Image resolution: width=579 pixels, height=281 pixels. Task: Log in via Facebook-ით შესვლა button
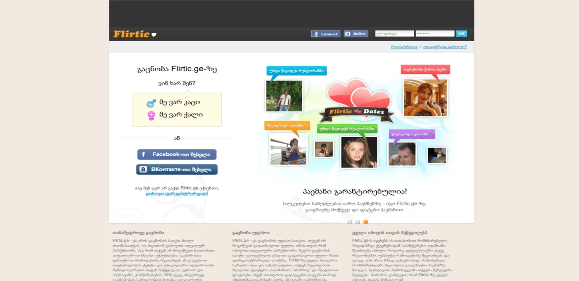(x=177, y=154)
